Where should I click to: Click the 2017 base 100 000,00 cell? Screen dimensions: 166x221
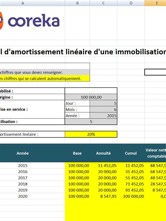[77, 178]
